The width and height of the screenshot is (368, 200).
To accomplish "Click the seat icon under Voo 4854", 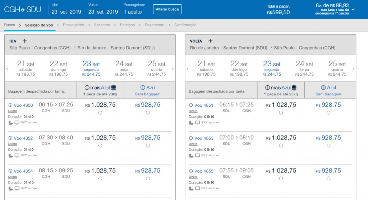I will (10, 189).
